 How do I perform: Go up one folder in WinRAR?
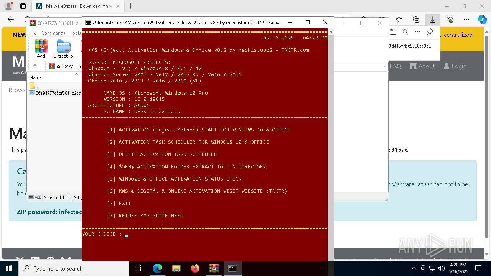[35, 66]
